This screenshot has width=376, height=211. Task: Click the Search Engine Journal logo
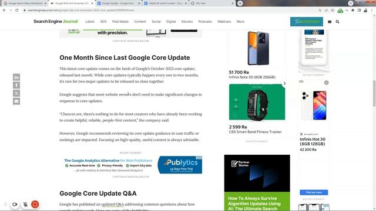coord(56,22)
